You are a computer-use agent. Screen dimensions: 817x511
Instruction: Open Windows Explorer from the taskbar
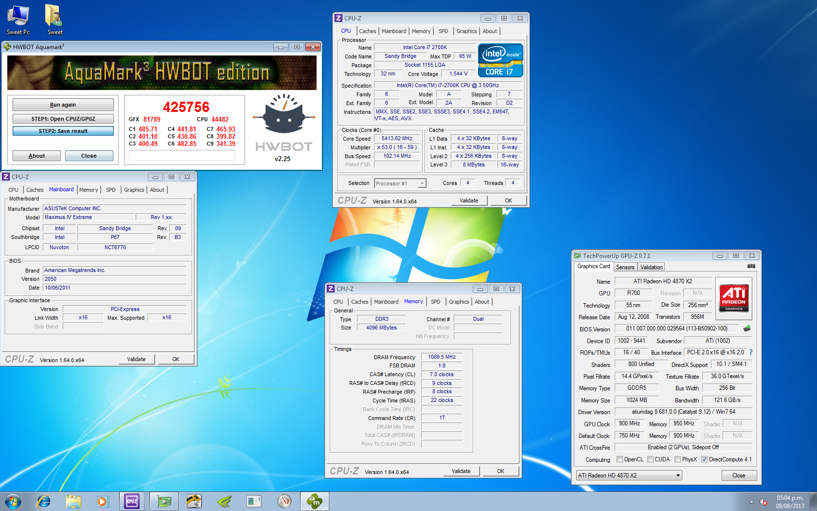73,501
